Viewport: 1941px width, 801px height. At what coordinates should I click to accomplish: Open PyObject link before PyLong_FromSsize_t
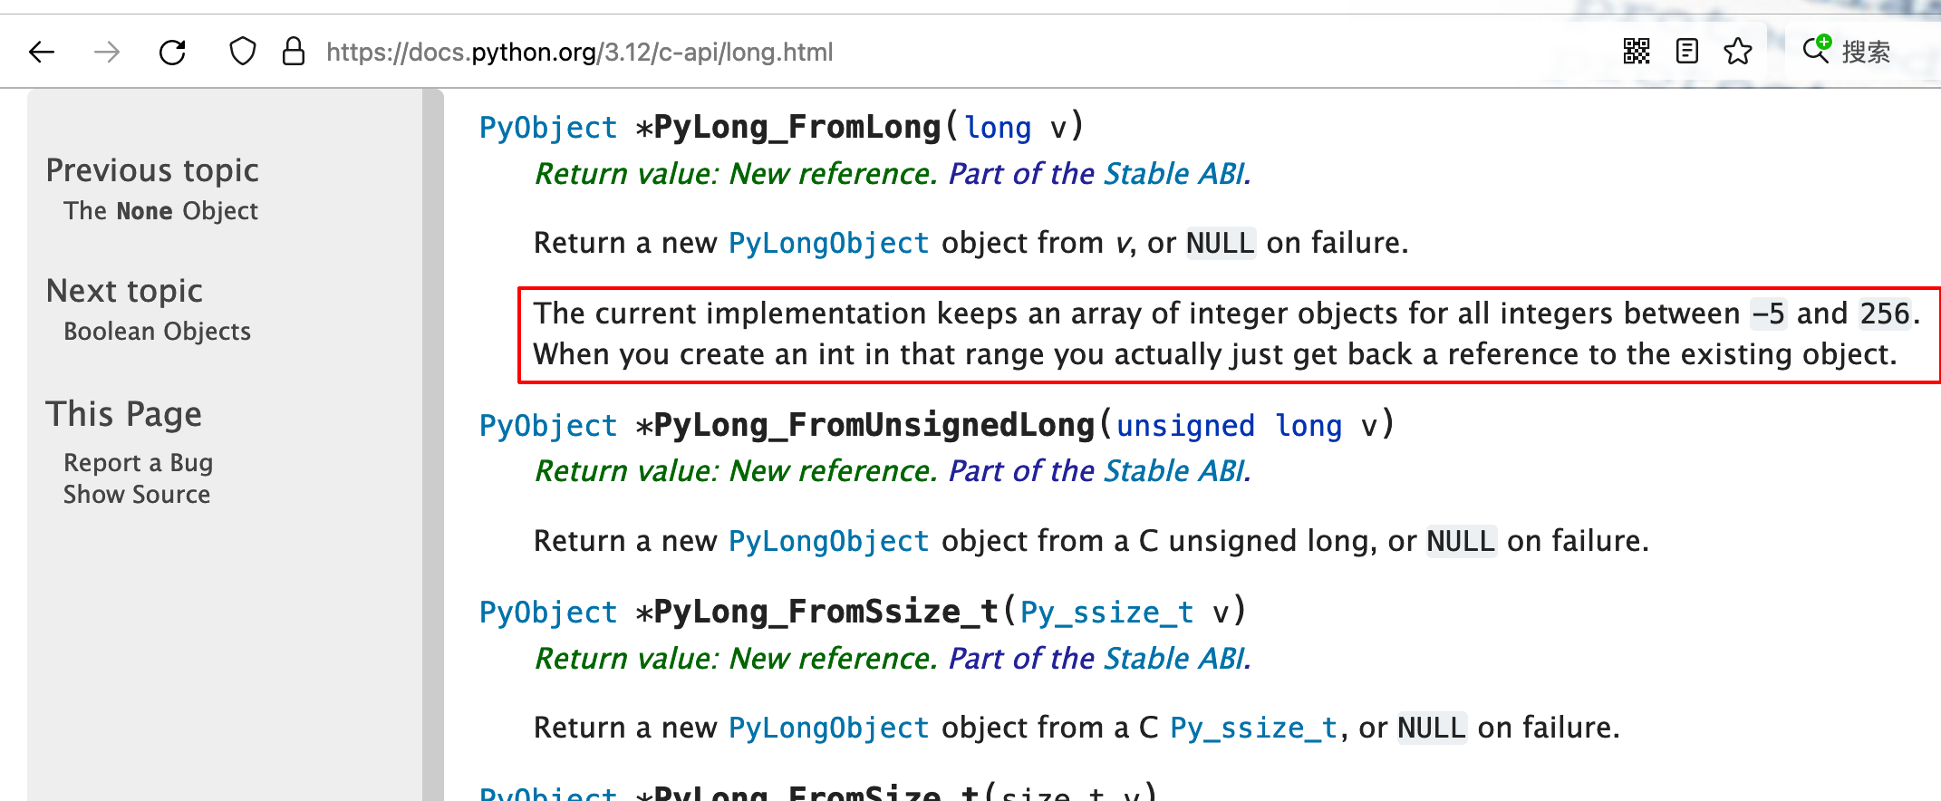548,613
